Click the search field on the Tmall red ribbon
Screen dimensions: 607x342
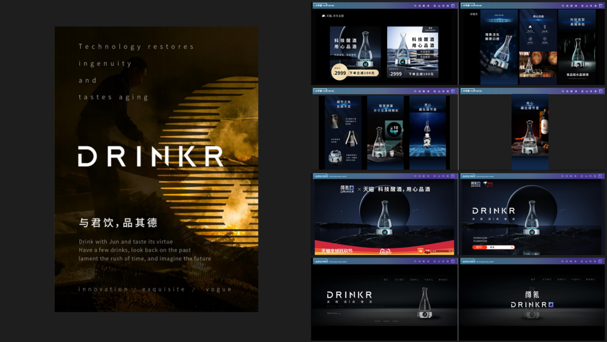[x=441, y=251]
